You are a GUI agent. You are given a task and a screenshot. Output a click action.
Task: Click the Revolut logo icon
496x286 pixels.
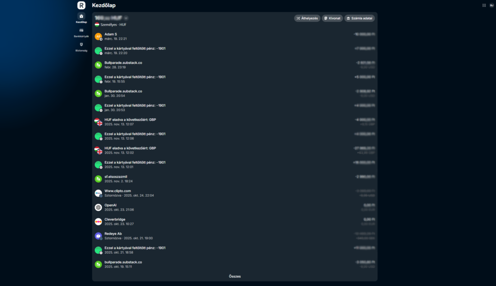81,5
